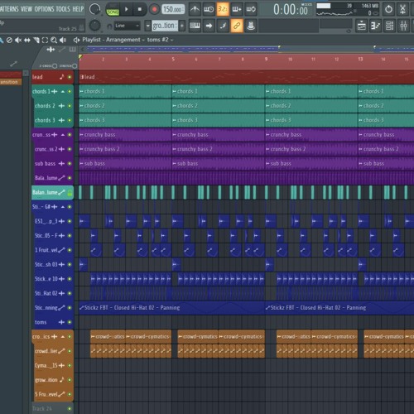Toggle loop recording icon
414x414 pixels.
click(x=251, y=10)
